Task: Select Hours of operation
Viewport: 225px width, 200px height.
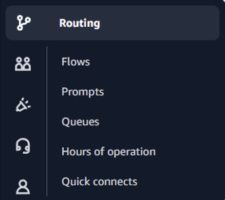Action: click(x=109, y=152)
